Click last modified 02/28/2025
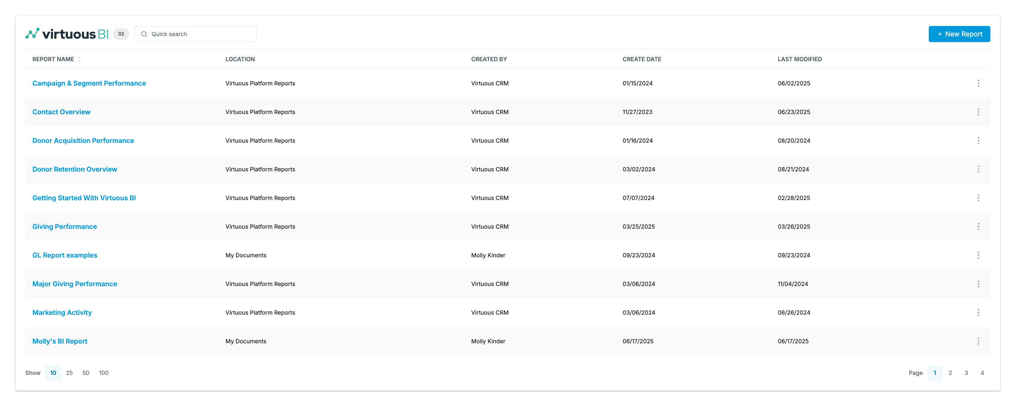 click(x=794, y=198)
